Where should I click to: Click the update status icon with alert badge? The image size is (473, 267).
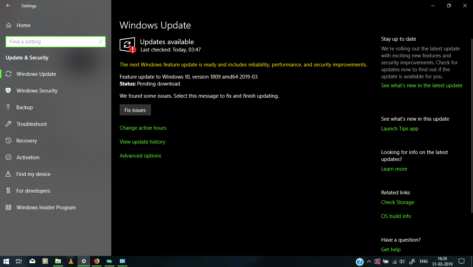[x=128, y=45]
